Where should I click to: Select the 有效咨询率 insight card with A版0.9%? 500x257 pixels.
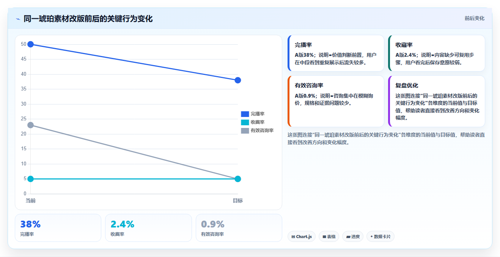click(336, 101)
